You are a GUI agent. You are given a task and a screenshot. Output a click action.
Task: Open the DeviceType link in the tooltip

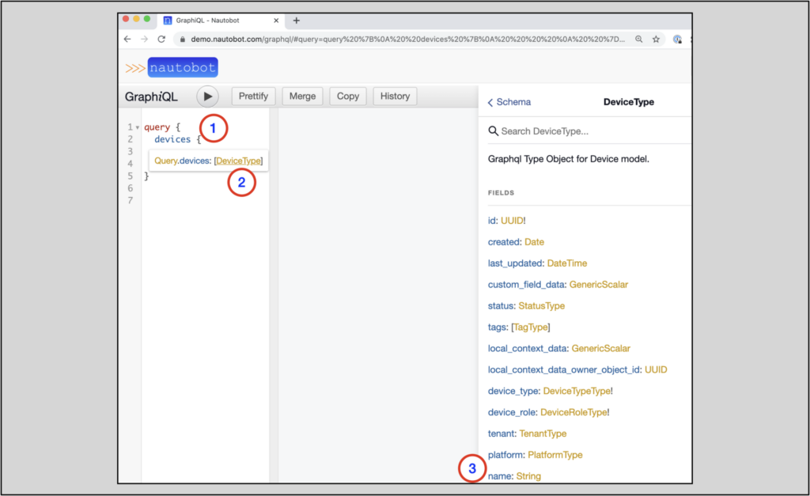238,161
